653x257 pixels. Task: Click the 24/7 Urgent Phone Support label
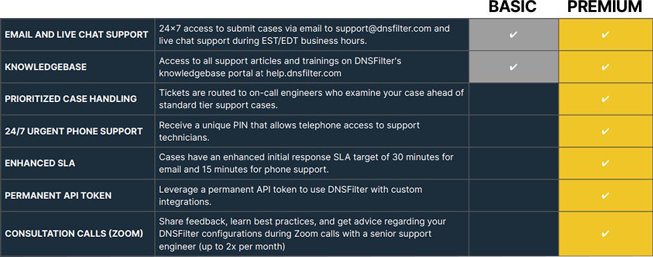click(x=73, y=132)
